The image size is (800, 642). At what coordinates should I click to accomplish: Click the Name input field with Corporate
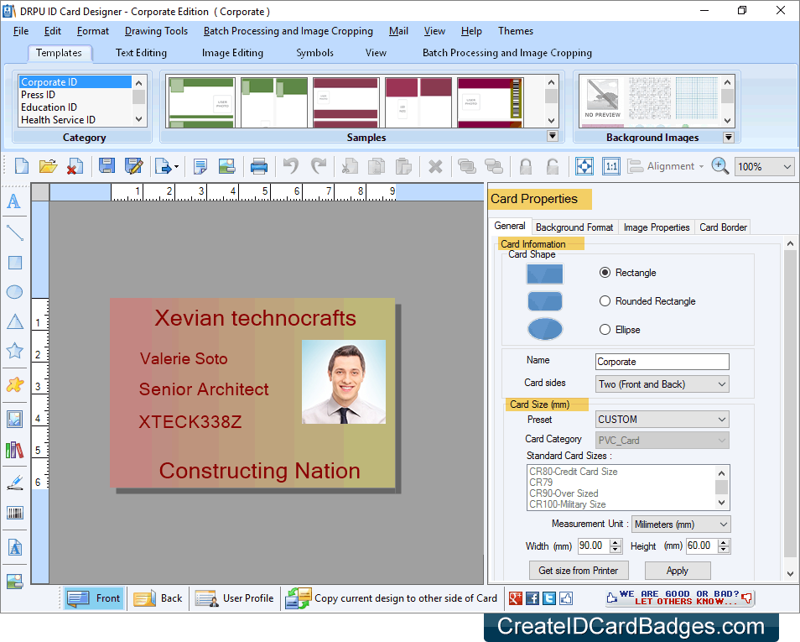(662, 362)
